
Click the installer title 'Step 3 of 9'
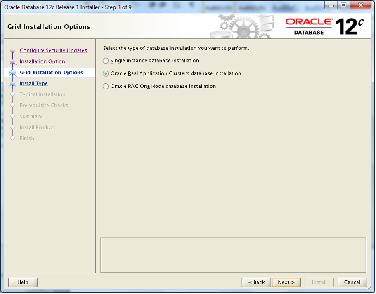pos(118,7)
